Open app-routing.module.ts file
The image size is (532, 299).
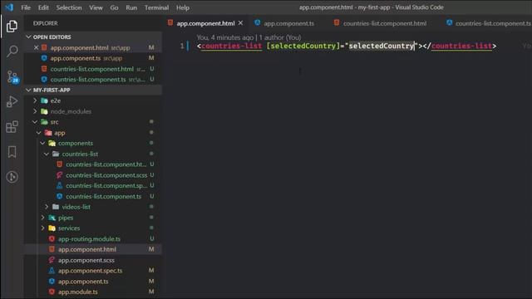coord(93,238)
